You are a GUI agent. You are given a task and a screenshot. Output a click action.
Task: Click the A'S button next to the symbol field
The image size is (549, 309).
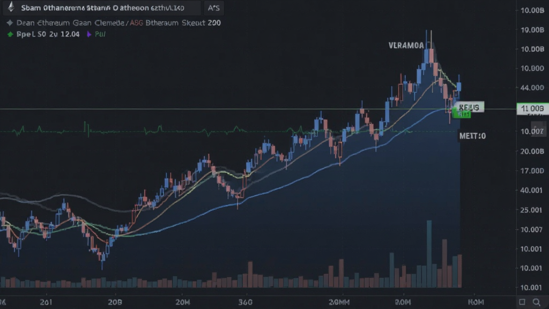213,8
